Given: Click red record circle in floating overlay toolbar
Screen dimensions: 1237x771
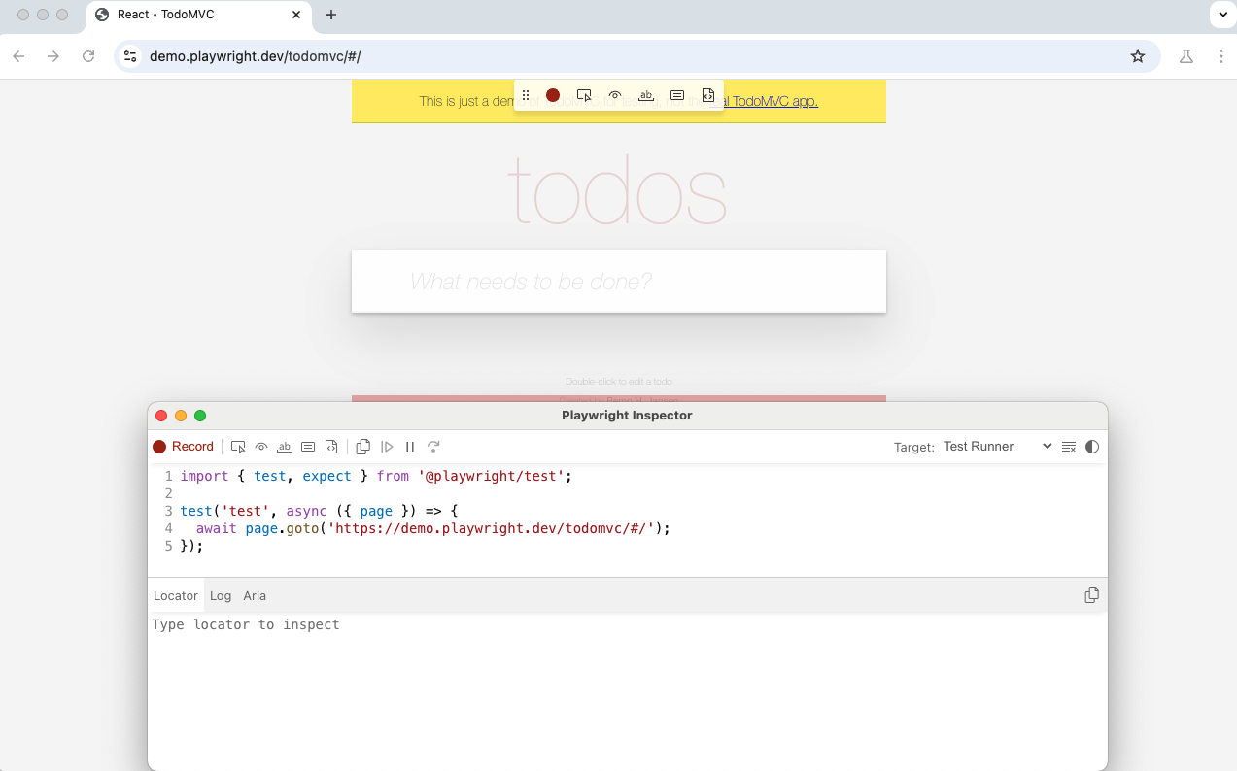Looking at the screenshot, I should pos(553,95).
